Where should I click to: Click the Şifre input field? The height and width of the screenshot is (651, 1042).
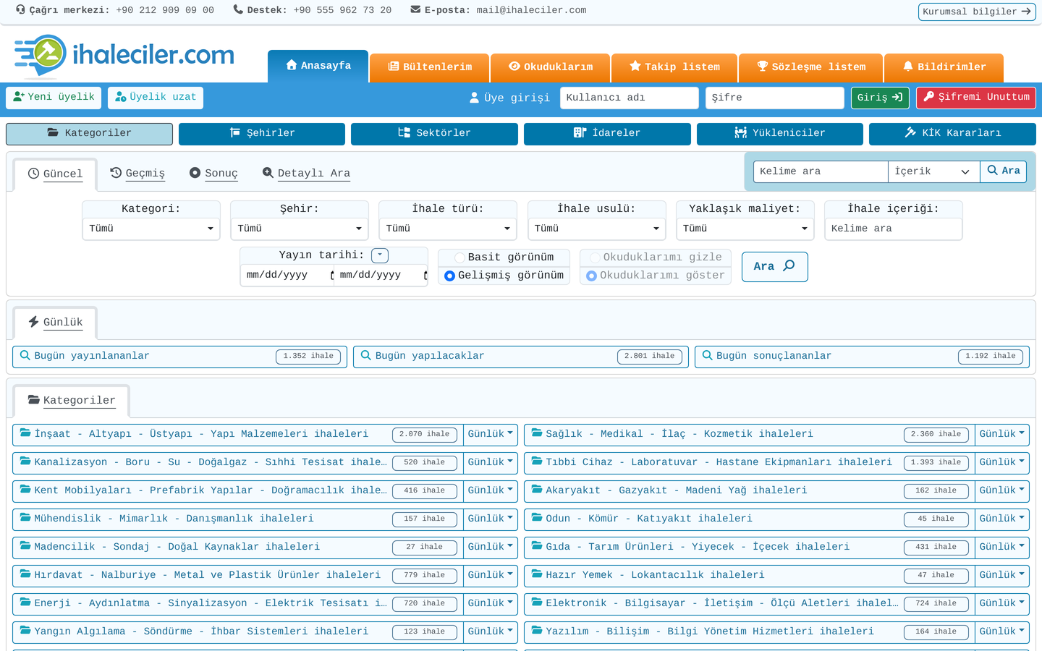click(775, 98)
